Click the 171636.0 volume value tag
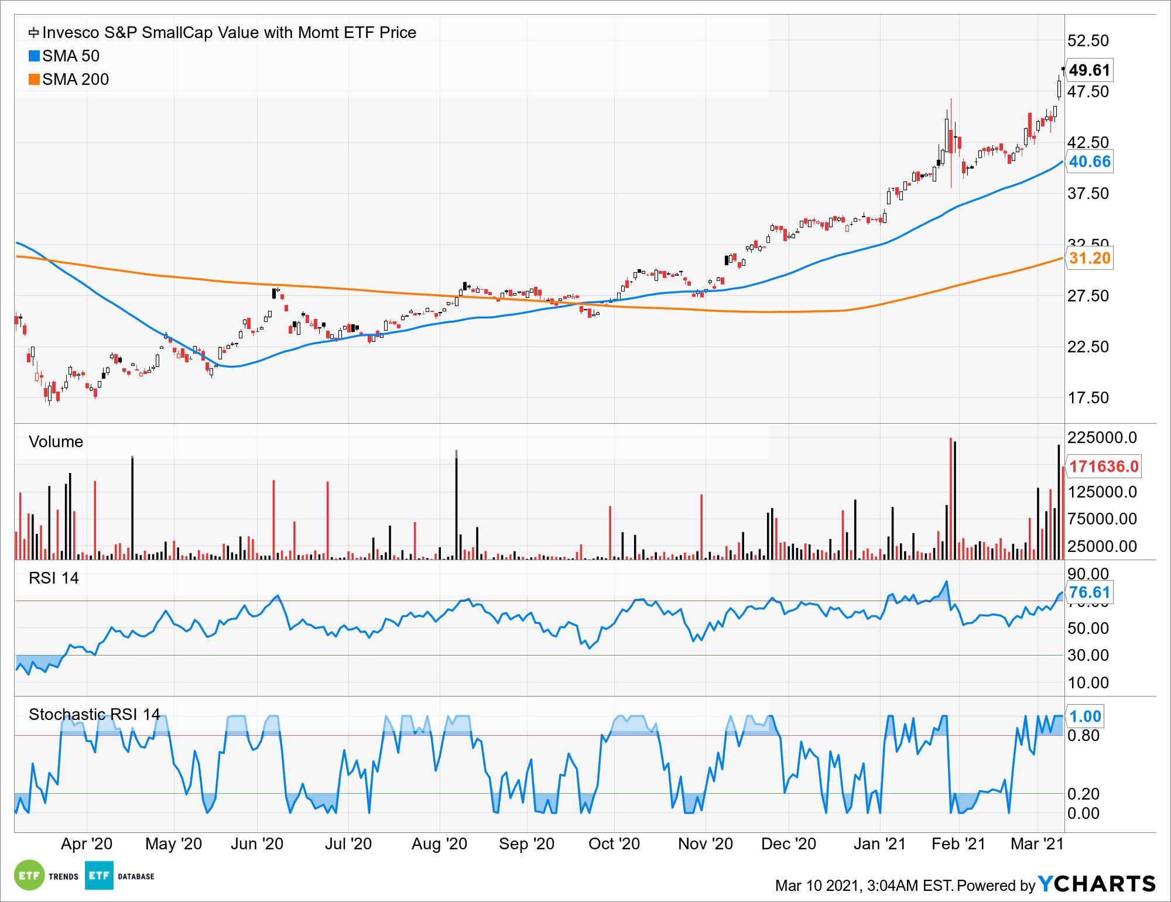1171x902 pixels. pos(1104,467)
